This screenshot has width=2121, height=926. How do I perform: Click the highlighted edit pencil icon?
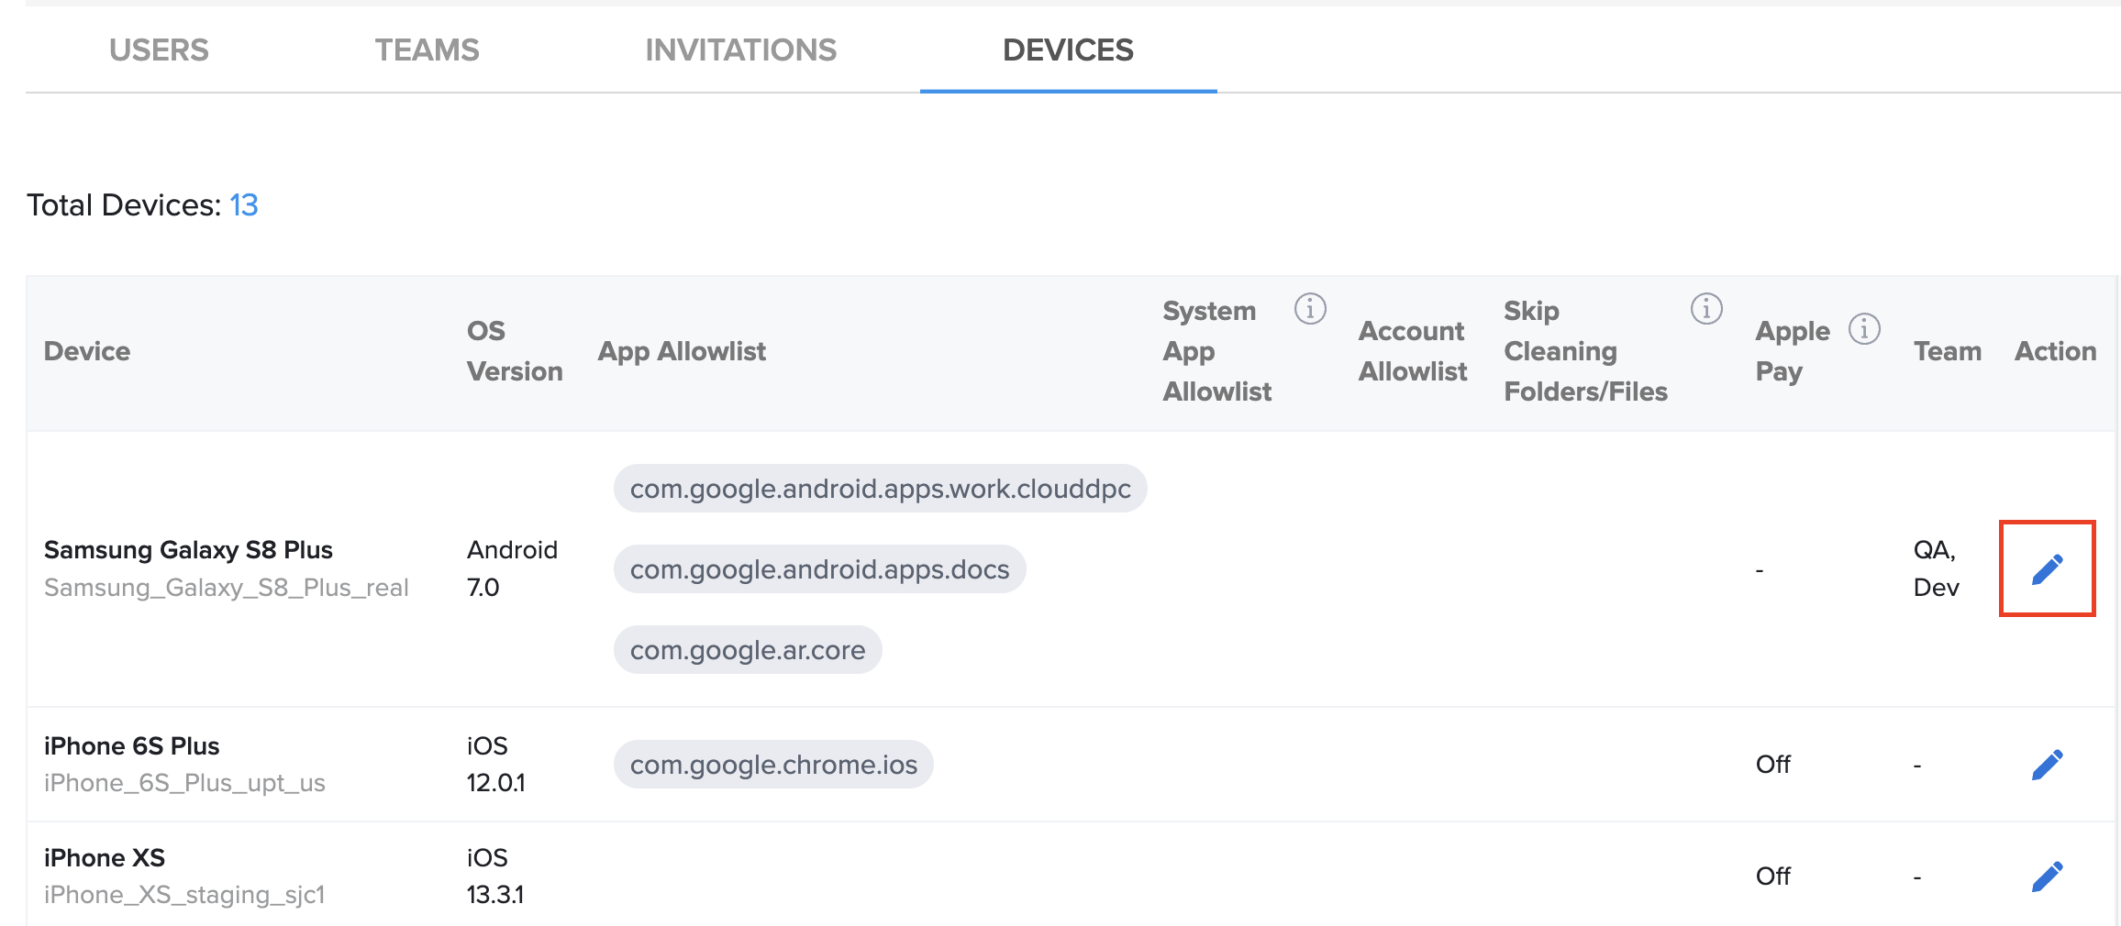(2048, 568)
